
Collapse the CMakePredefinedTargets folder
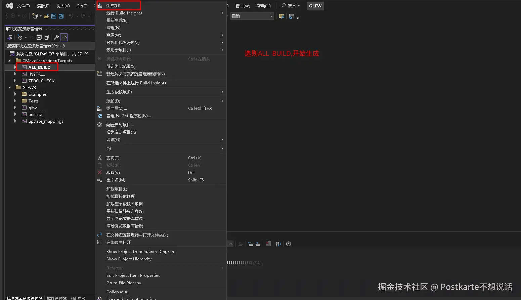[9, 60]
